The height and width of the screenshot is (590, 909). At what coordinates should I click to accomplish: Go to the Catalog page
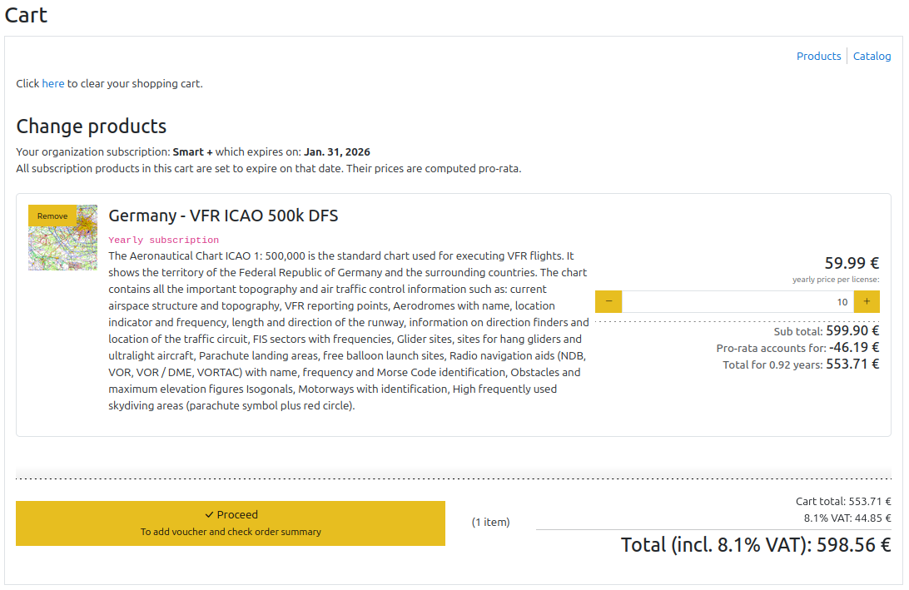pos(872,57)
